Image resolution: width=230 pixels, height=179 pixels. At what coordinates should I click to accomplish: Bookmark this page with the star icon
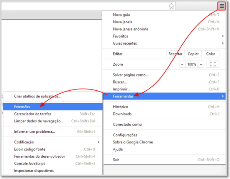coord(171,6)
